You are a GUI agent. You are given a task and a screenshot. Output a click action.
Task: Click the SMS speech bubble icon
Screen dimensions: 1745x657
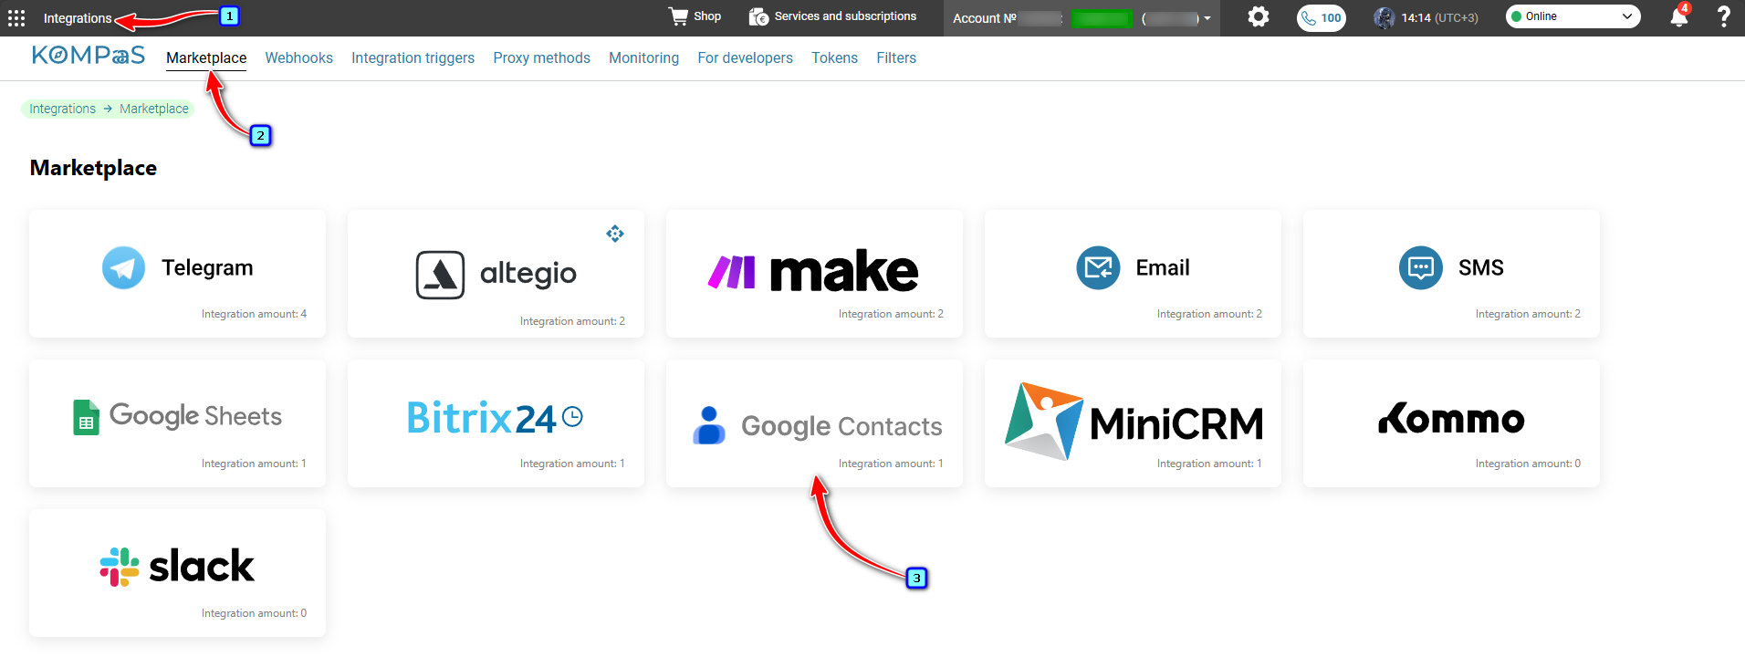click(1421, 268)
